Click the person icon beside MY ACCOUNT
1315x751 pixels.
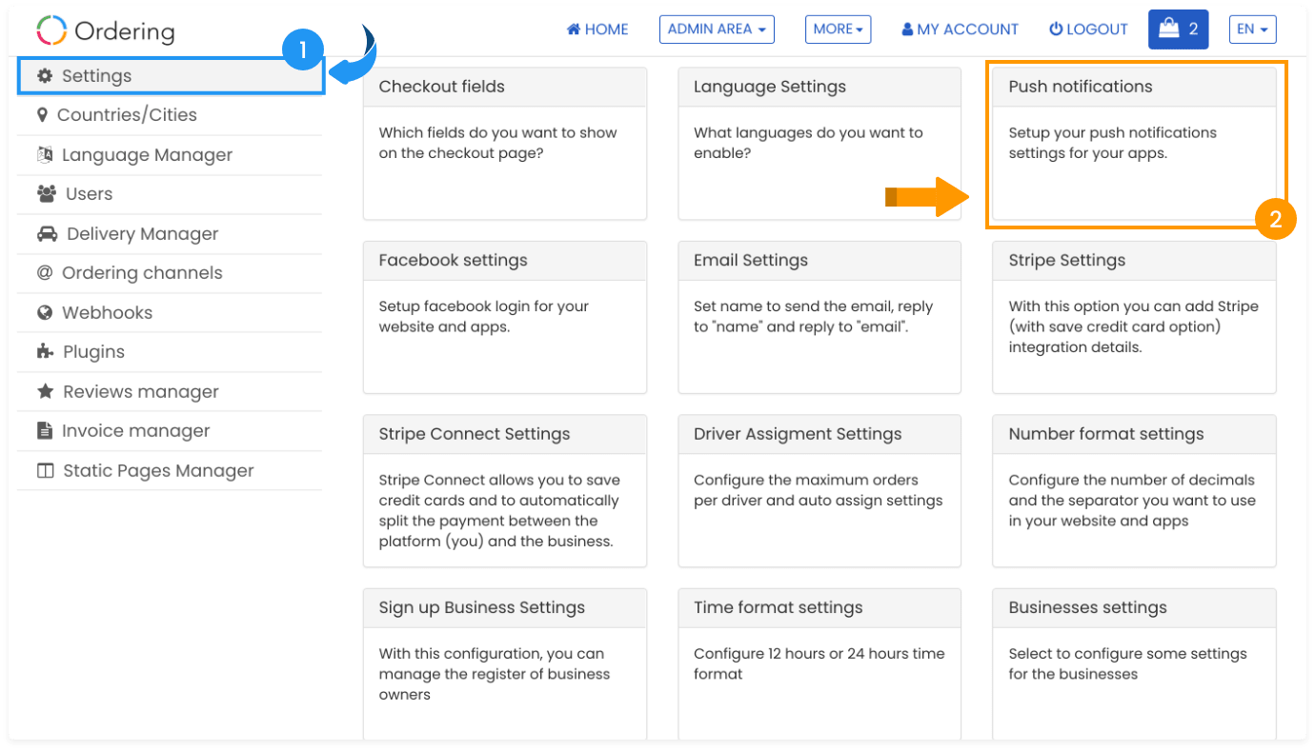pyautogui.click(x=907, y=30)
